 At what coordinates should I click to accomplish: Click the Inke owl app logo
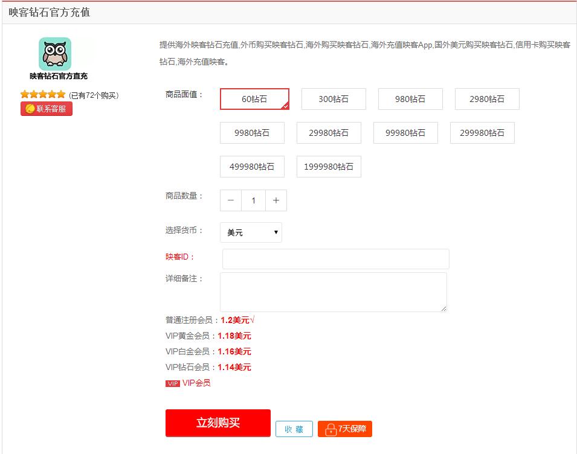pyautogui.click(x=55, y=54)
